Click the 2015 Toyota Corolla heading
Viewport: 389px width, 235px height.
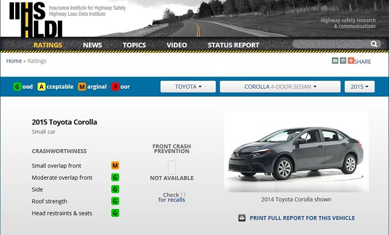tap(64, 122)
